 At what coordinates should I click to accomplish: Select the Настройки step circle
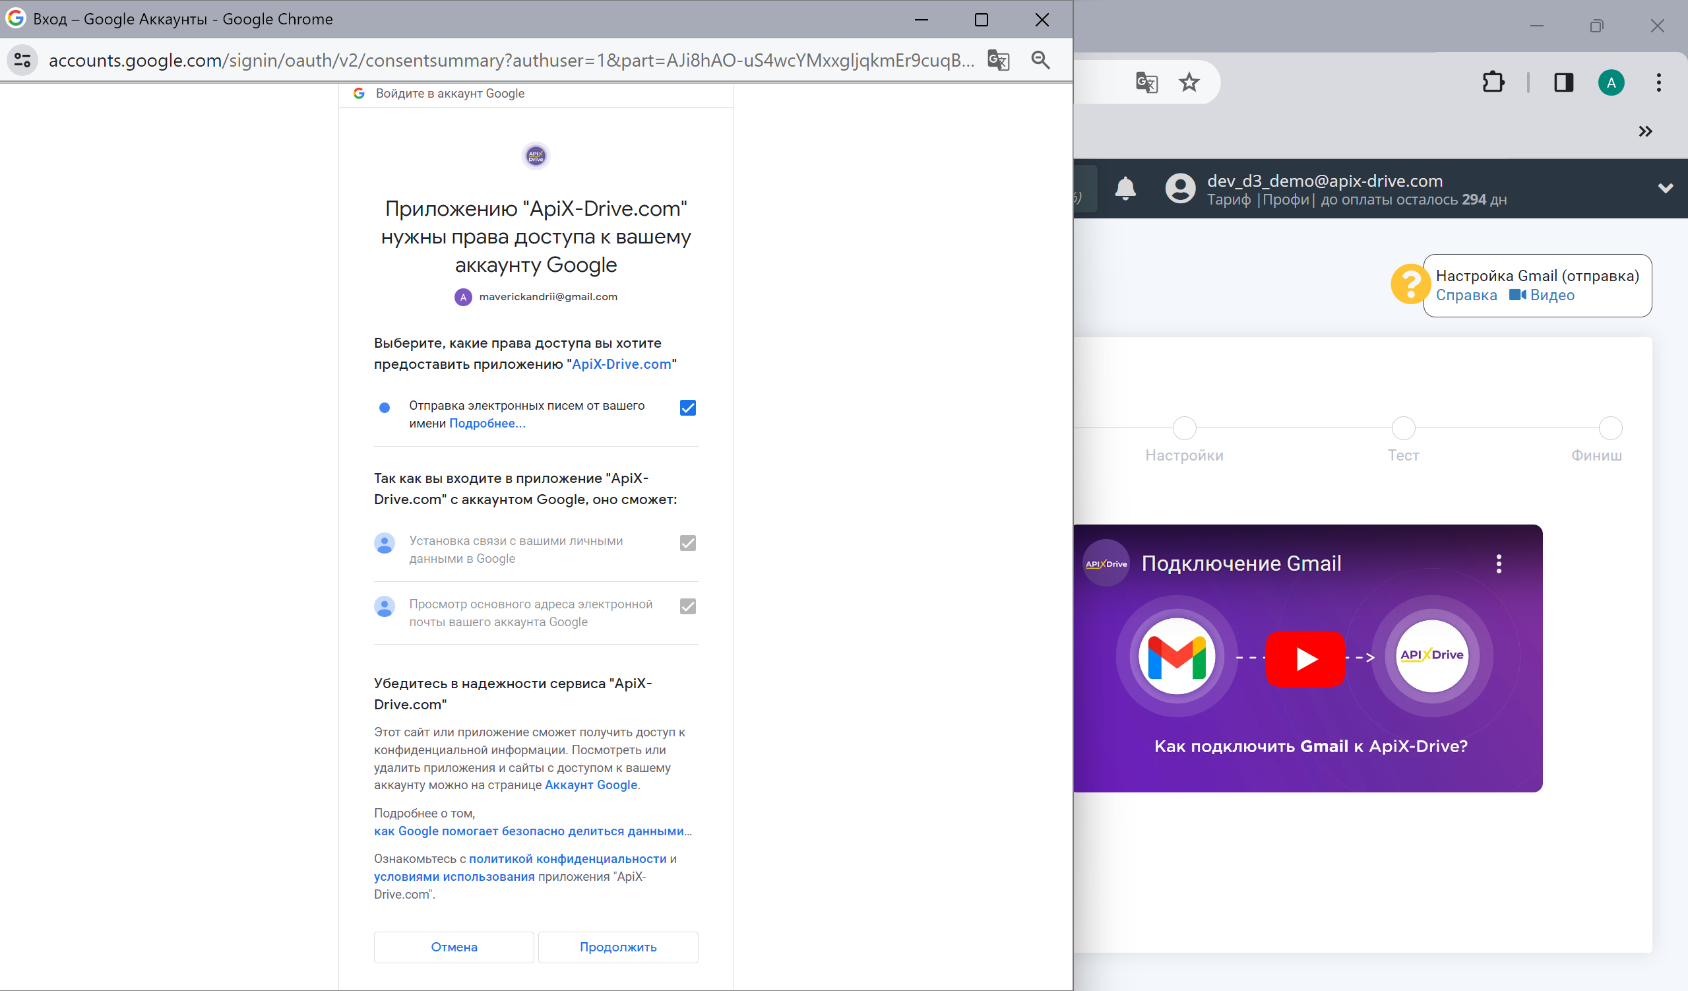tap(1184, 428)
